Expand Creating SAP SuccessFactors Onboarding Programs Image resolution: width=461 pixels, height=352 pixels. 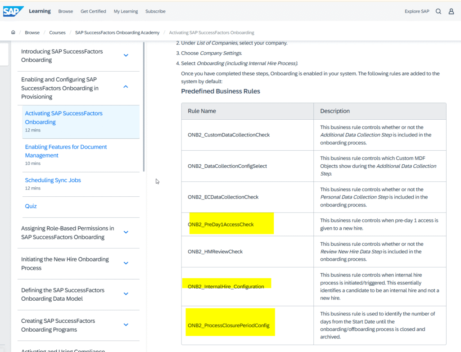(x=126, y=325)
